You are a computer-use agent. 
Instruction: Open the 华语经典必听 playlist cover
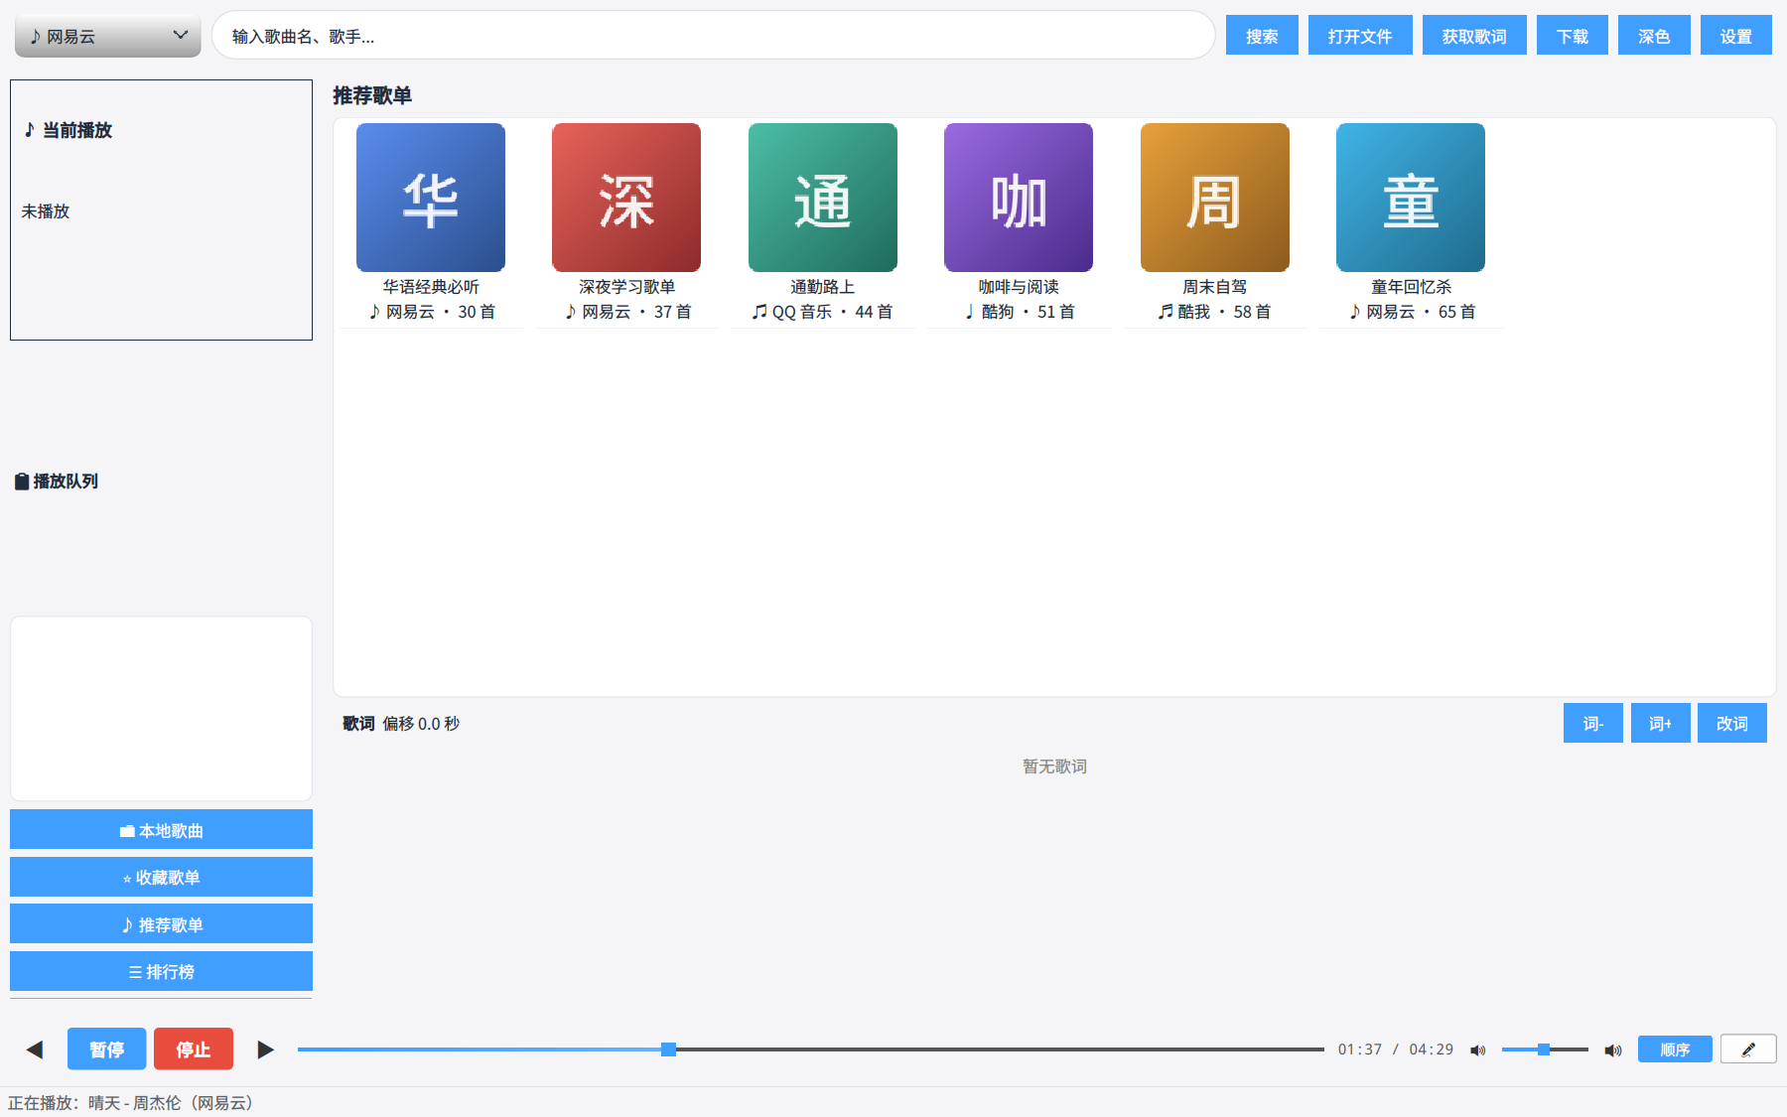pyautogui.click(x=431, y=198)
